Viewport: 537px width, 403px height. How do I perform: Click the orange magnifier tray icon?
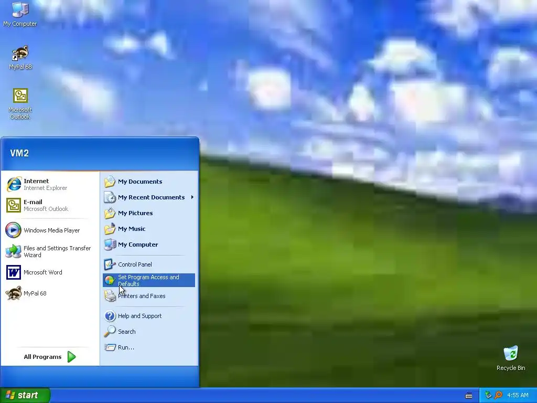pos(498,395)
